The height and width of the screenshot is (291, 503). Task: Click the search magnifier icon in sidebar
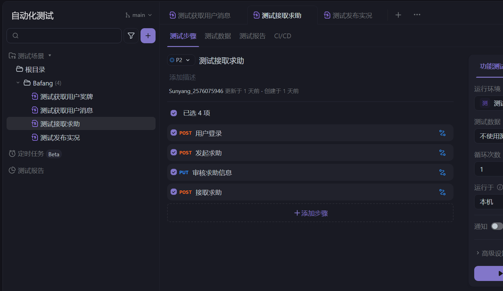tap(15, 36)
